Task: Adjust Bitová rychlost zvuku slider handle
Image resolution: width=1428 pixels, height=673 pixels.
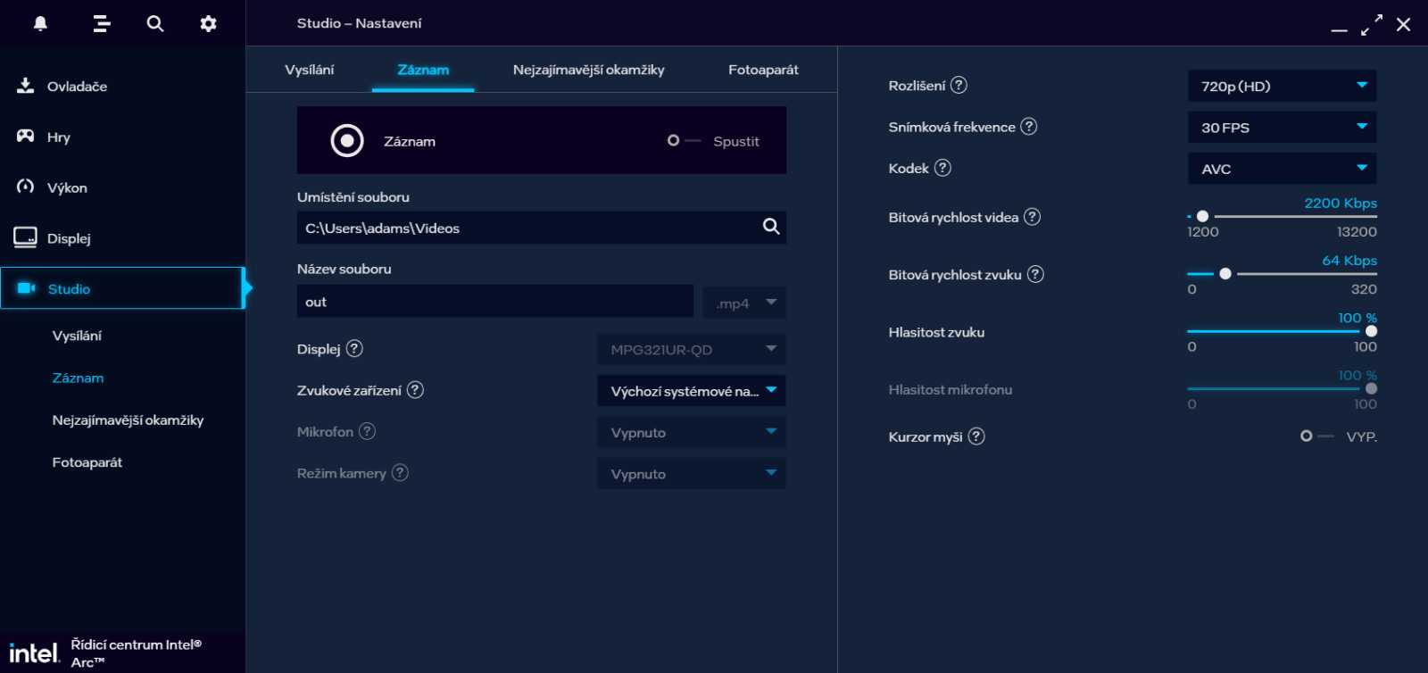Action: point(1225,274)
